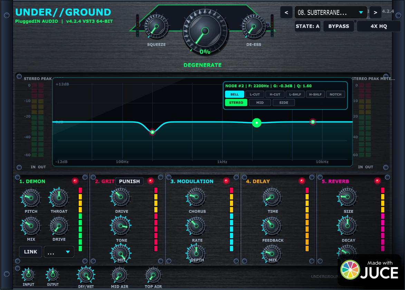Set node channel mode to MID
The width and height of the screenshot is (405, 290).
(x=260, y=103)
